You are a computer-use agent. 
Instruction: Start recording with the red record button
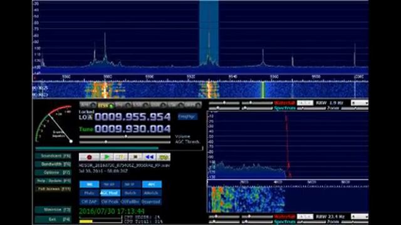click(x=89, y=157)
